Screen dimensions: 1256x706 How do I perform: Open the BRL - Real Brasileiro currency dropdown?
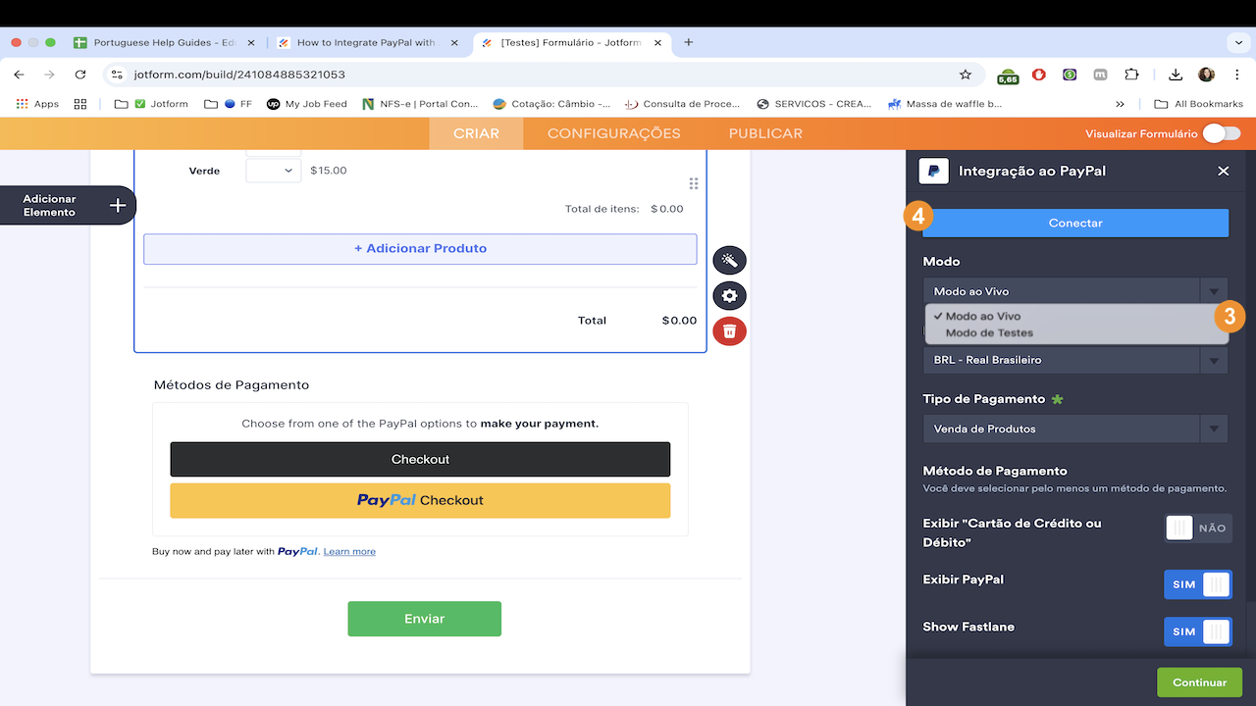click(x=1075, y=360)
